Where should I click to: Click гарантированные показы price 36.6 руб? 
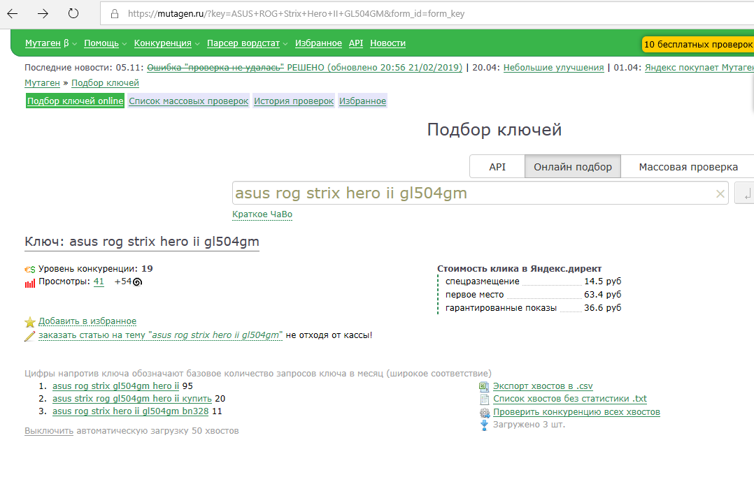click(602, 307)
